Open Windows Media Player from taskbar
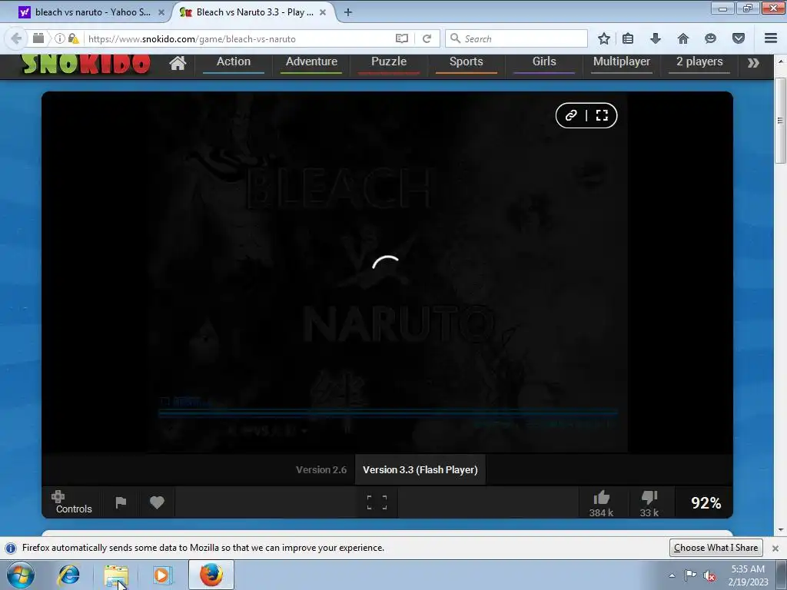This screenshot has height=590, width=787. tap(161, 575)
